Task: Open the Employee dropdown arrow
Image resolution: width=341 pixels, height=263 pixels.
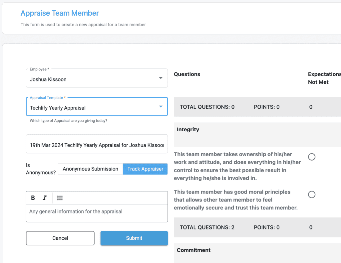Action: click(161, 78)
